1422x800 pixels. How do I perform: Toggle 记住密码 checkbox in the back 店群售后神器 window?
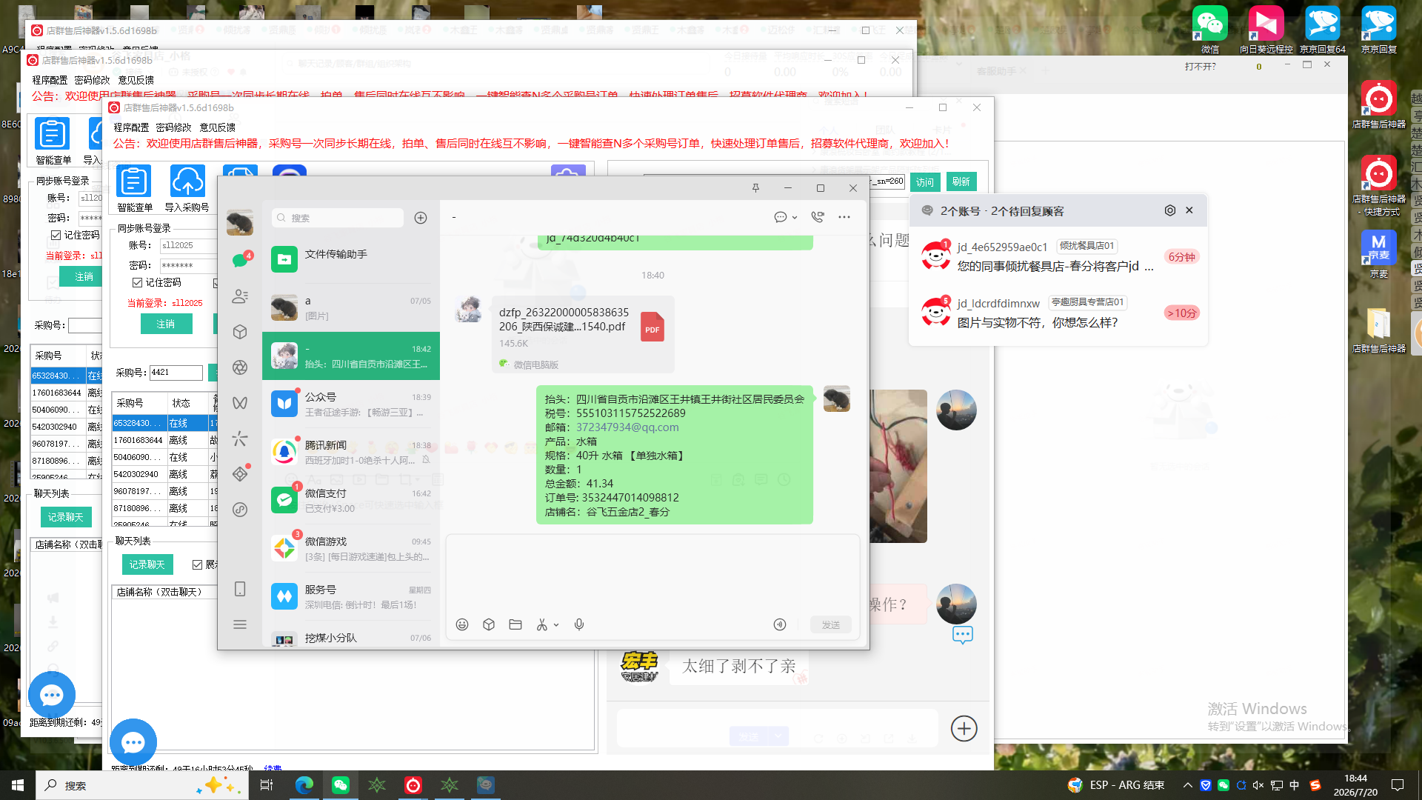coord(56,235)
